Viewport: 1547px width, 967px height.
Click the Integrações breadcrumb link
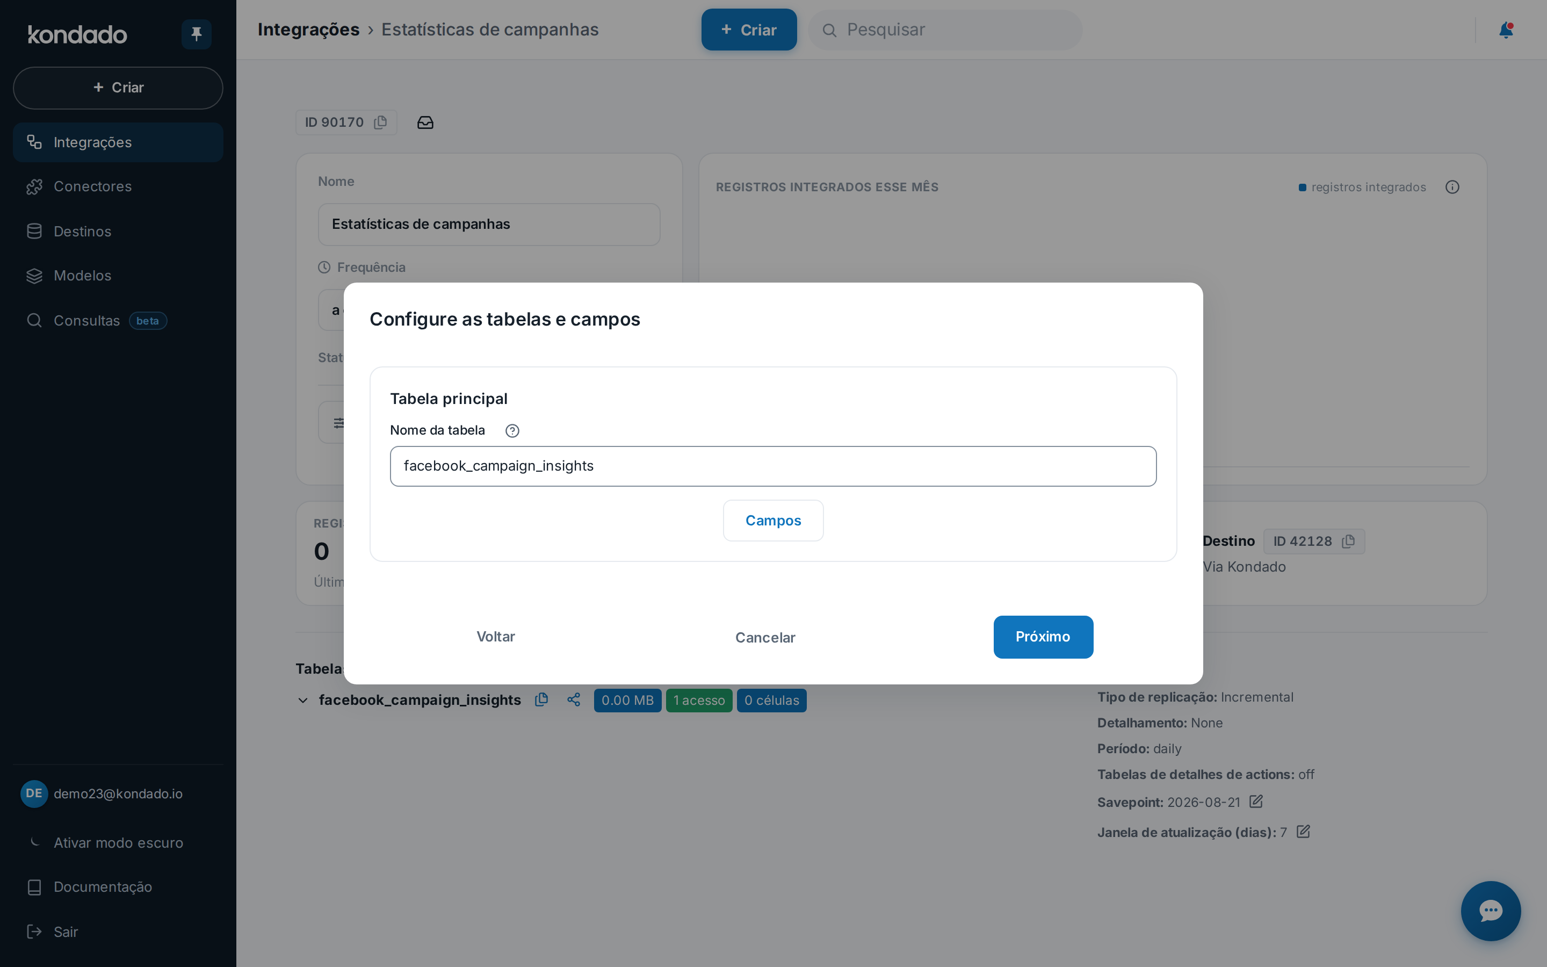coord(308,30)
